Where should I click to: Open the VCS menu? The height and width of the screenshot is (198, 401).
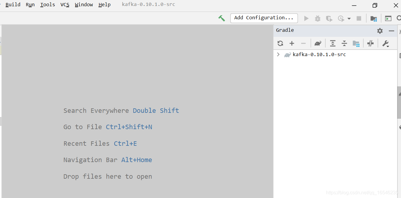click(x=65, y=4)
